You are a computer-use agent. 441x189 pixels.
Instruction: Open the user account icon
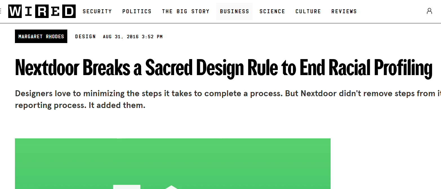pos(429,11)
